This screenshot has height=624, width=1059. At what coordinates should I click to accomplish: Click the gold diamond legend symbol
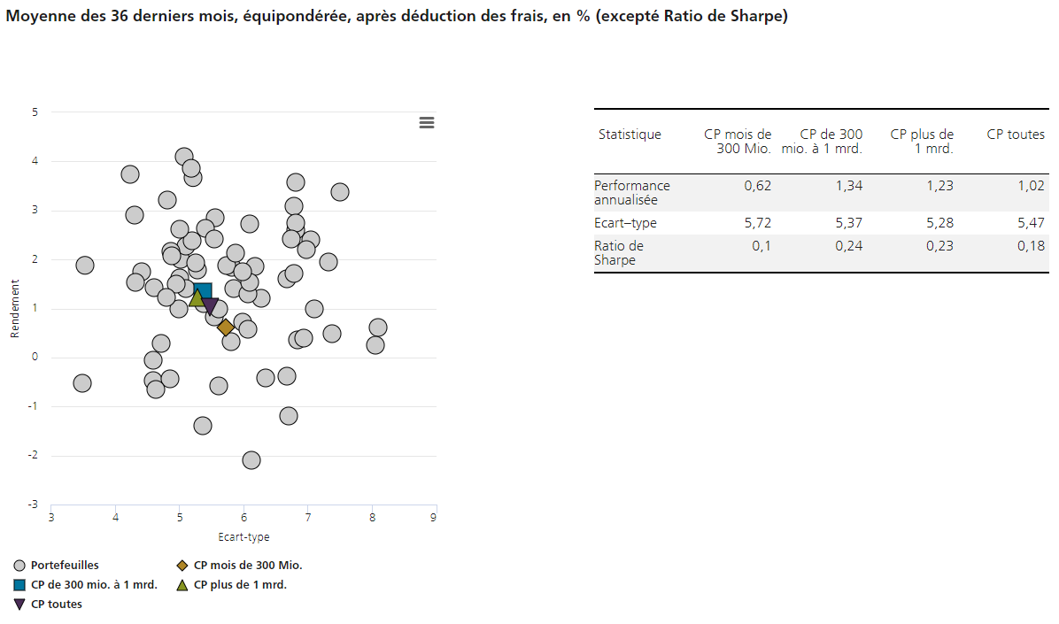click(x=182, y=565)
